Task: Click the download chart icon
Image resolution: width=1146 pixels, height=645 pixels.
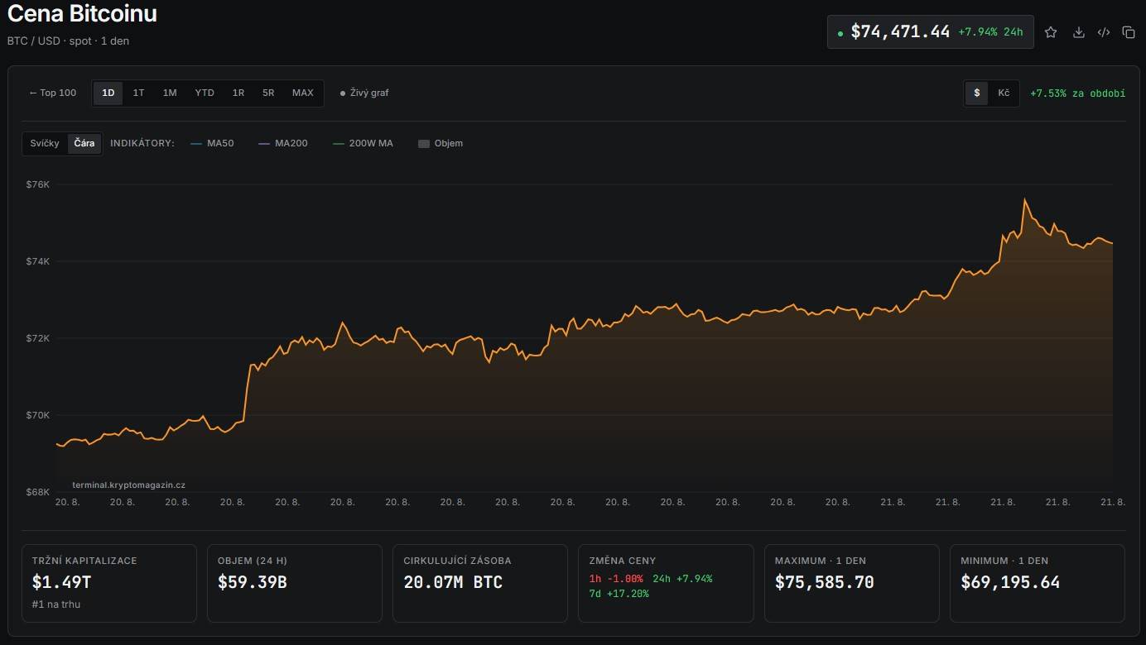Action: [x=1078, y=32]
